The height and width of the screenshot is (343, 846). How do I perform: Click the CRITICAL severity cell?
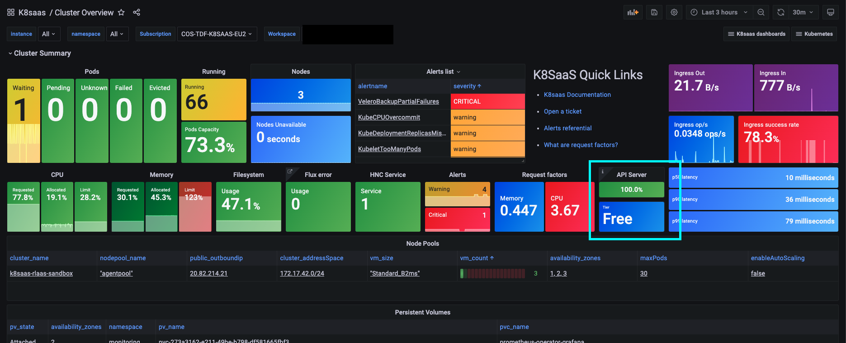[487, 101]
